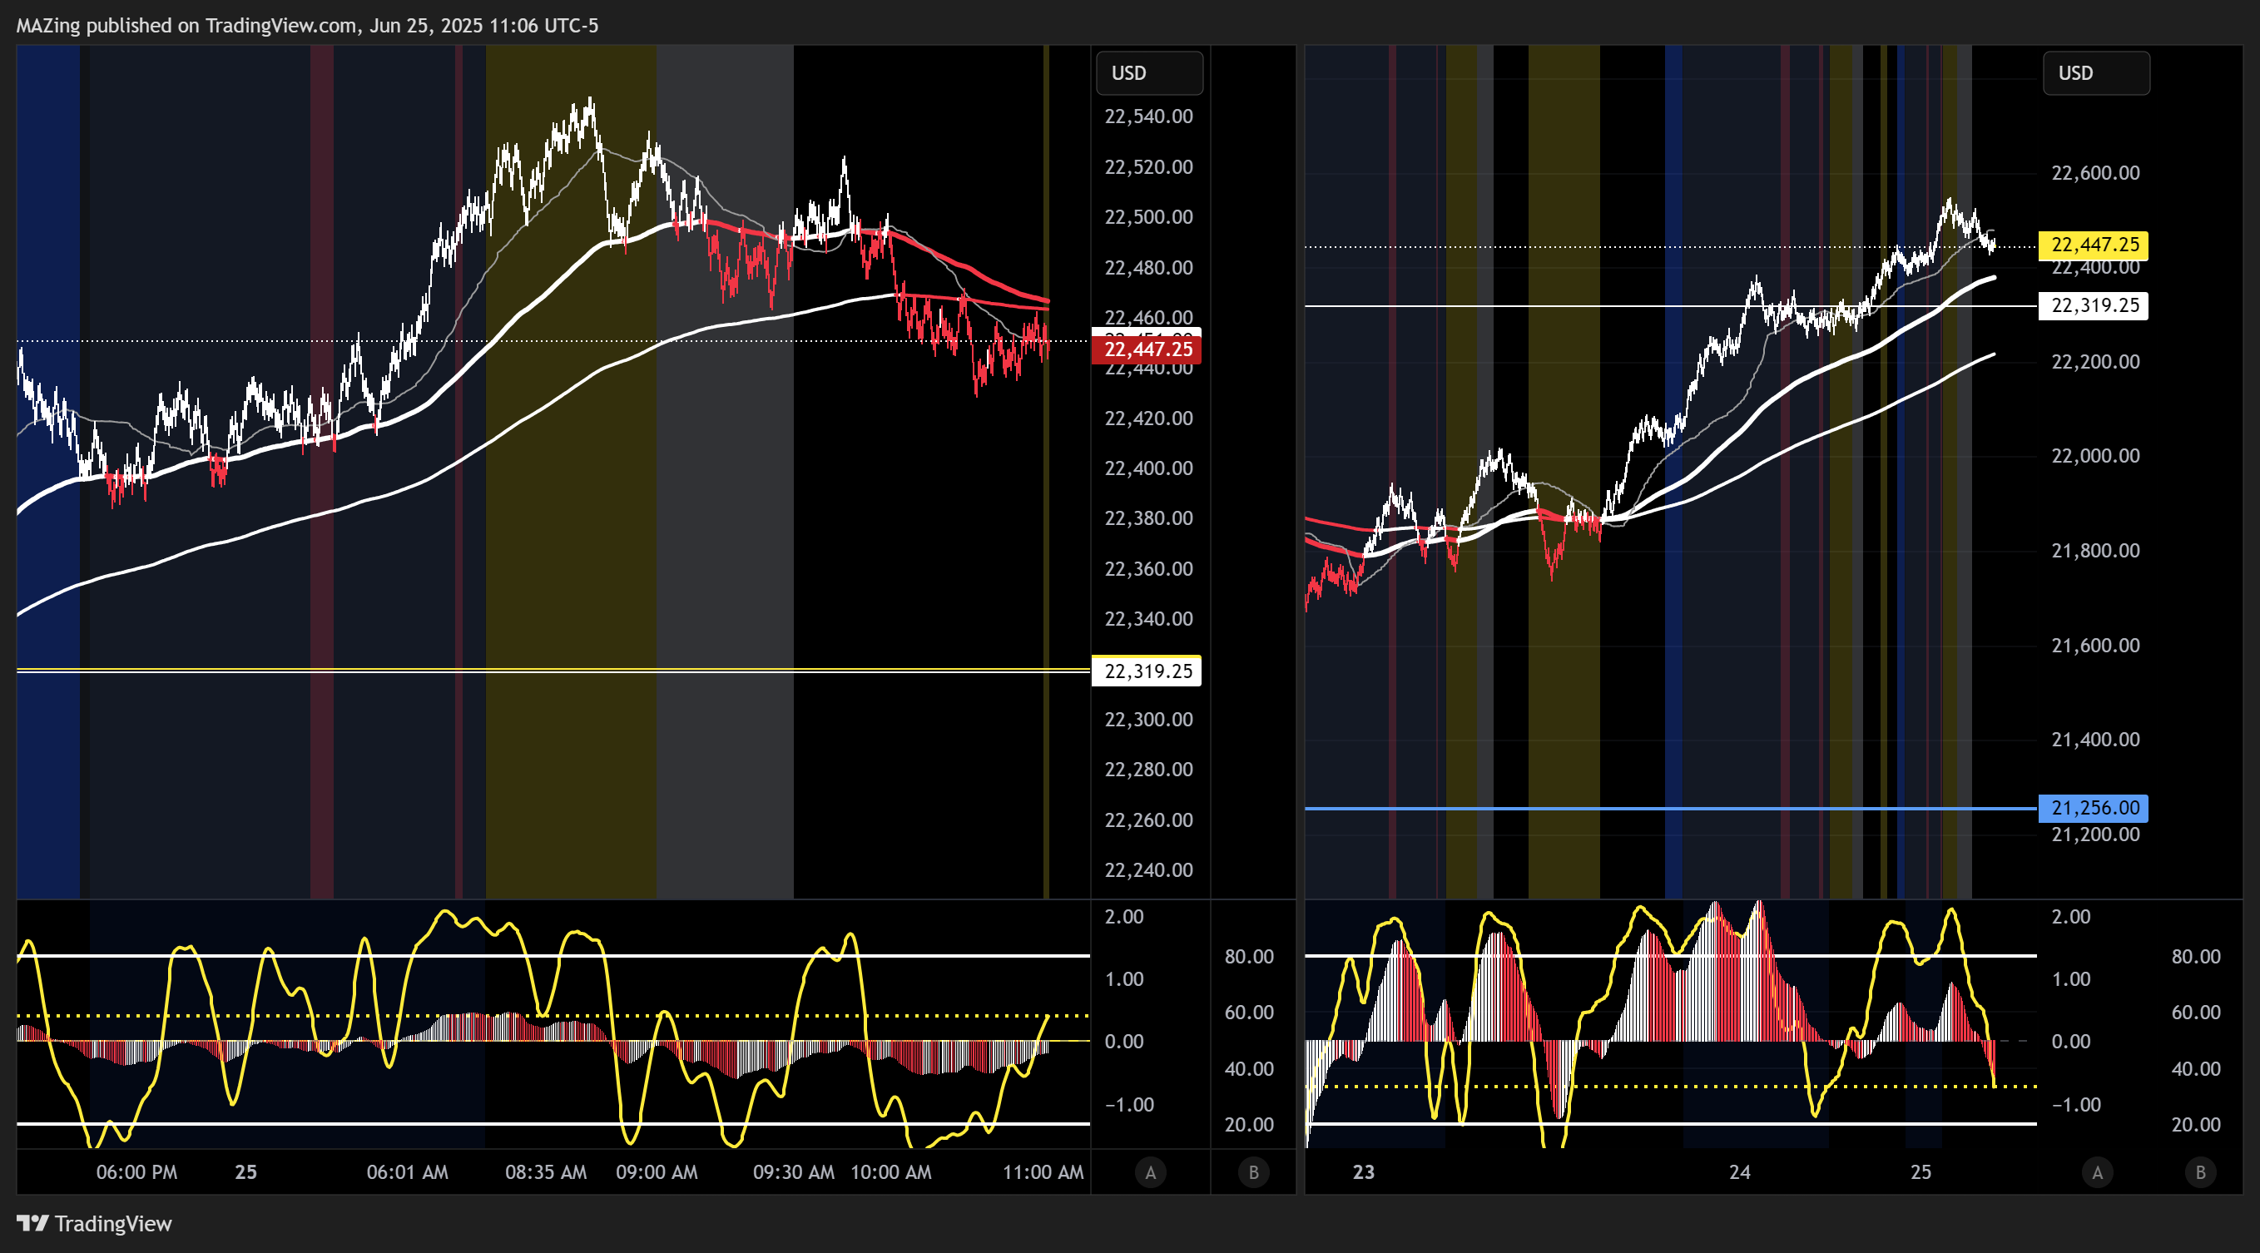Click the 06:01 AM time label
Viewport: 2260px width, 1253px height.
(x=407, y=1172)
